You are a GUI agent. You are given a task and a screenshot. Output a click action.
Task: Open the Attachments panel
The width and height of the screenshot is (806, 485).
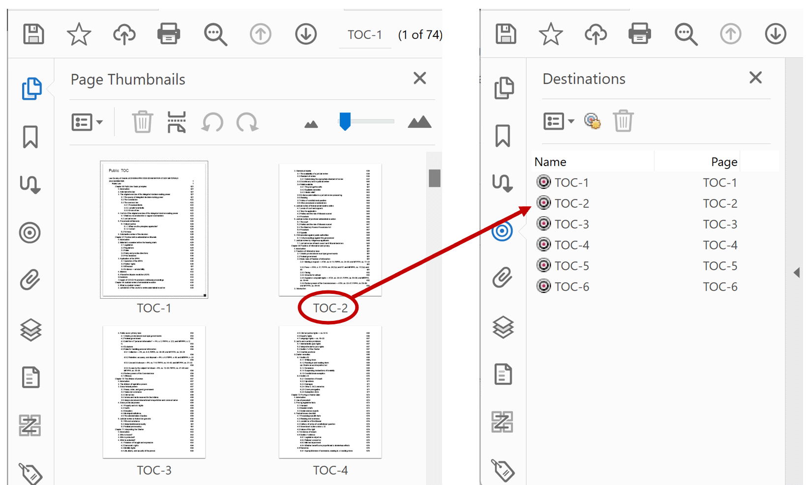point(30,280)
